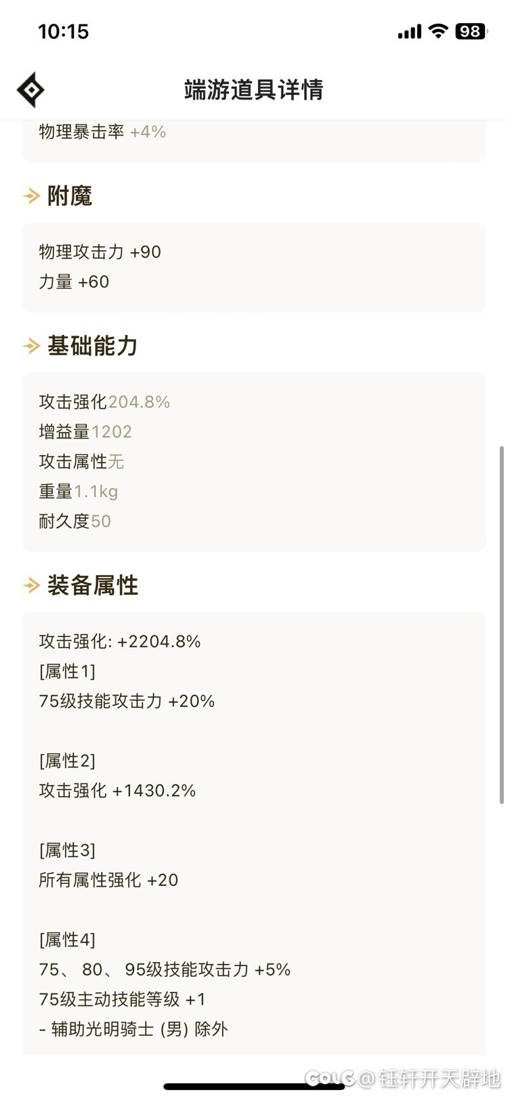Tap the Wi-Fi status icon
This screenshot has width=508, height=1101.
(439, 31)
